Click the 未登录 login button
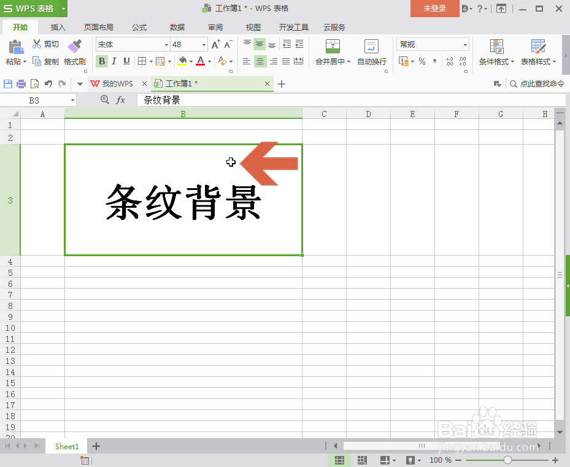Screen dimensions: 570x467 [434, 9]
